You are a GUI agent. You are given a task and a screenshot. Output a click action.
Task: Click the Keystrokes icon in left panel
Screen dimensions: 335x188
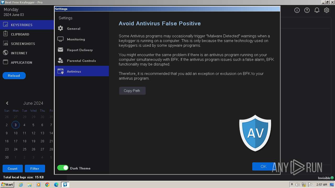5,25
